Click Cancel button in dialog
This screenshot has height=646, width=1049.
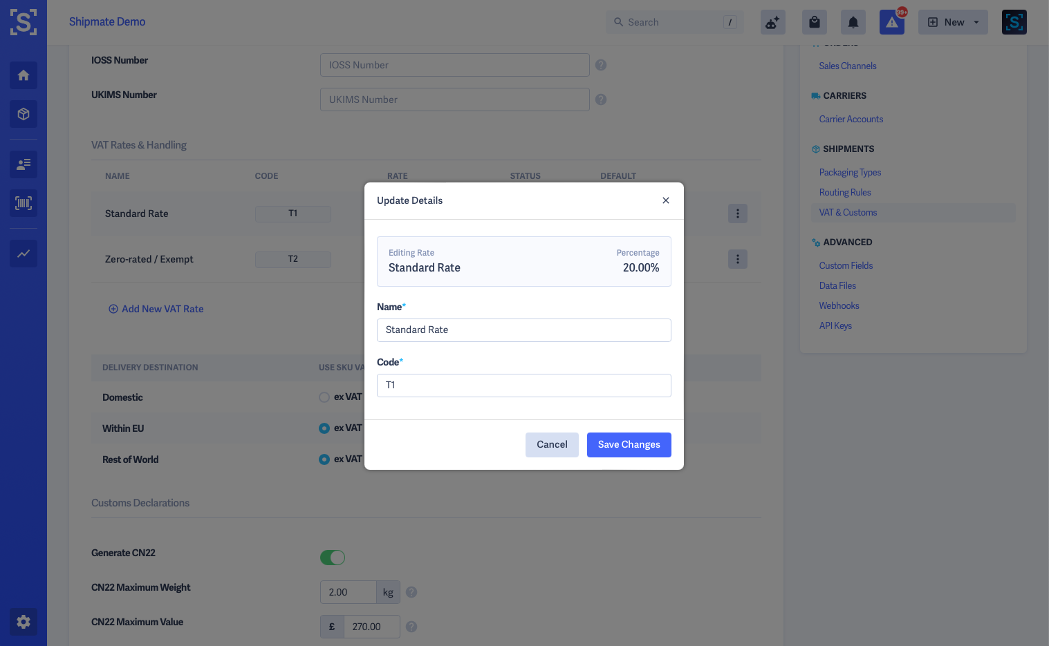552,445
